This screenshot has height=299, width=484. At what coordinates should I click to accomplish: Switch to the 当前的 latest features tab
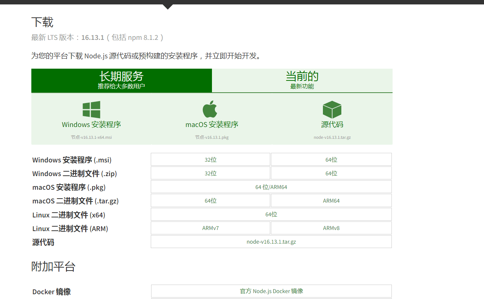point(302,80)
